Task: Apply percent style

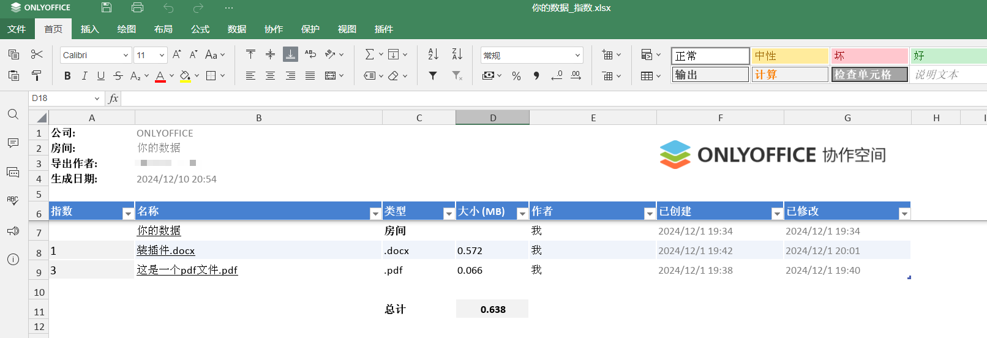Action: 516,76
